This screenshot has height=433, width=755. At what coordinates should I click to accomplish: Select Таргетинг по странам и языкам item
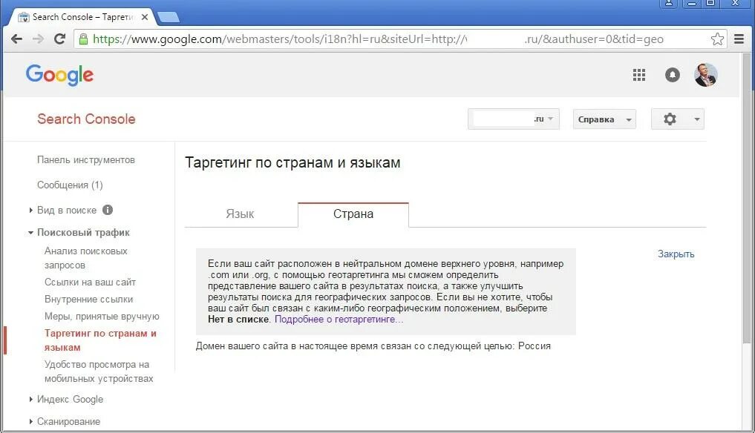[100, 340]
